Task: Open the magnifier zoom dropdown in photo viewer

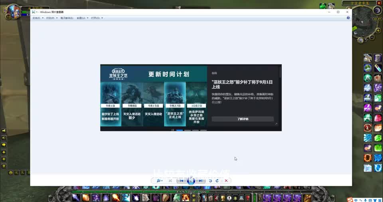Action: pyautogui.click(x=160, y=181)
